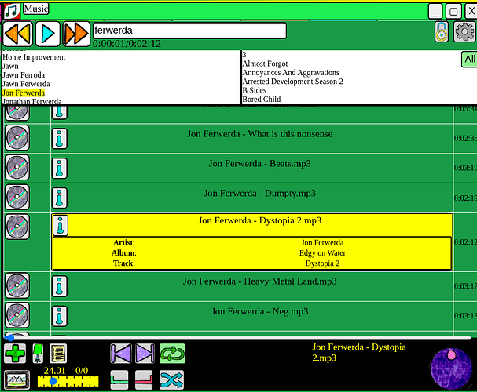Screen dimensions: 477x392
Task: Click Jon Ferwerda - Dystopia 2.mp3 title
Action: [259, 220]
